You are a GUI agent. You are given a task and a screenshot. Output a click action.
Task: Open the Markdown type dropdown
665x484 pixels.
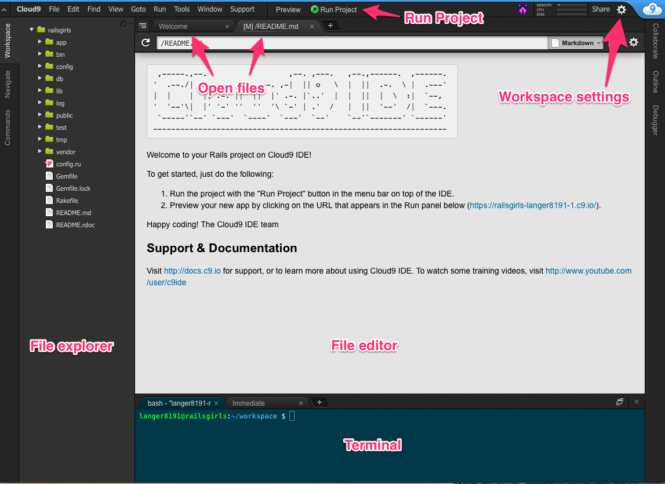pos(576,43)
